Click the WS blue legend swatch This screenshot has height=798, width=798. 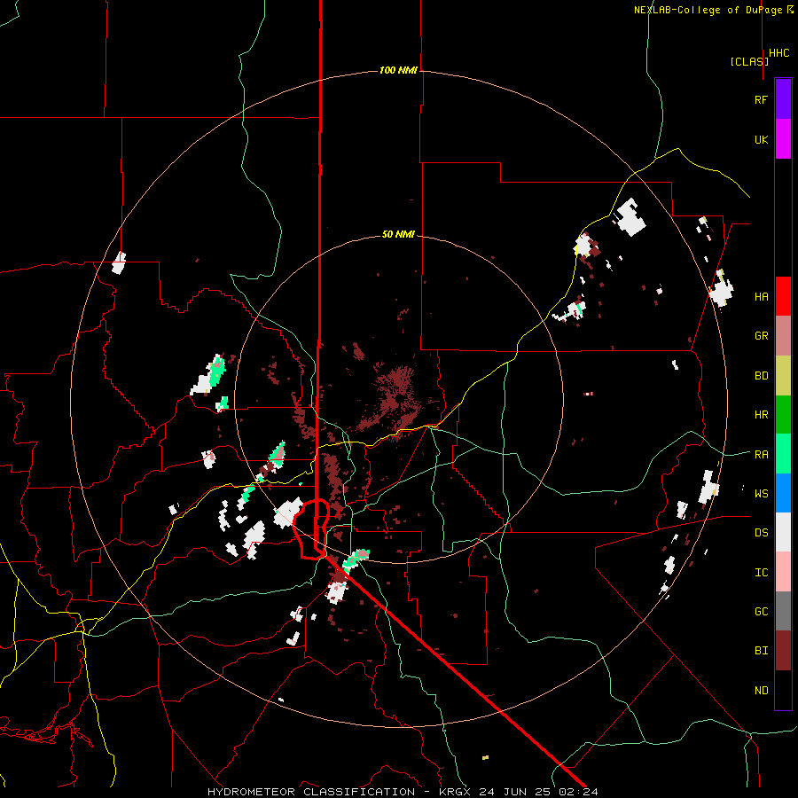[x=783, y=493]
